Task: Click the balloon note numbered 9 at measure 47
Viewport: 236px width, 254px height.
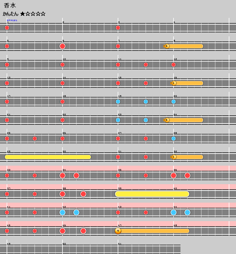Action: [118, 231]
